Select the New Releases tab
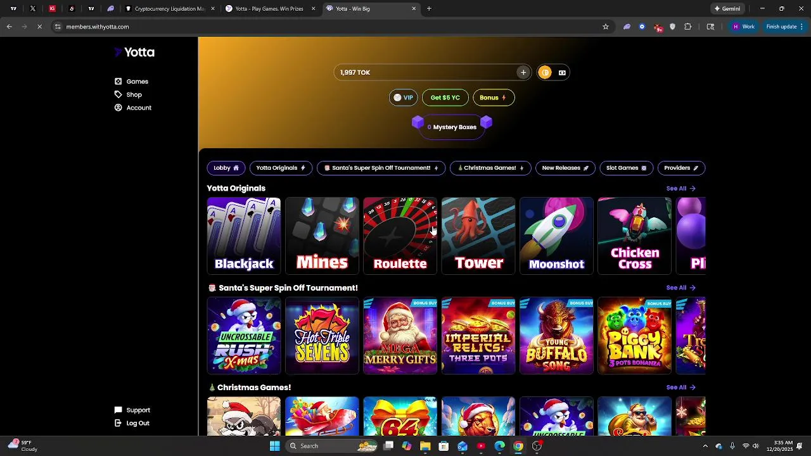811x456 pixels. tap(565, 168)
